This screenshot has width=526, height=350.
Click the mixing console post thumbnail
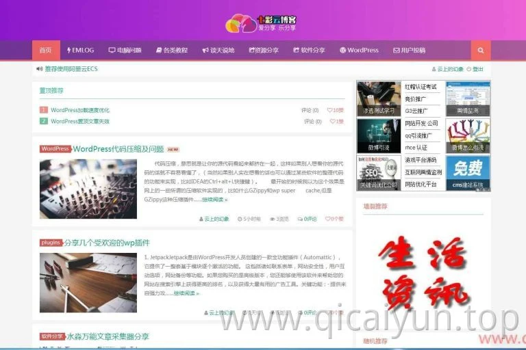click(x=88, y=189)
